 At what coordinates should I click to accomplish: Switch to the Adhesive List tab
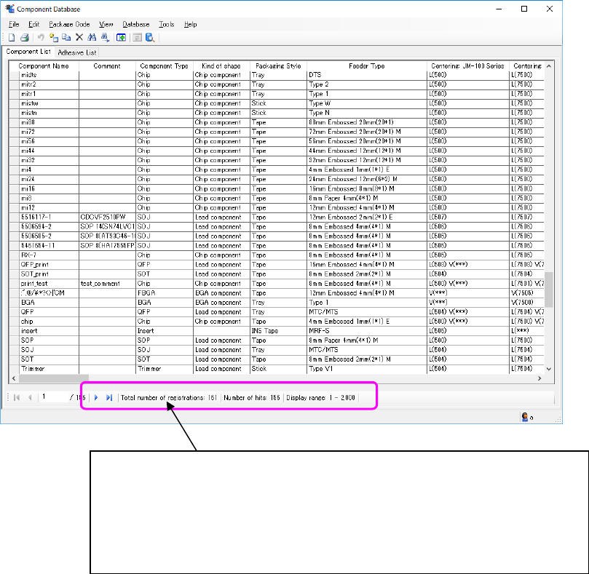[x=77, y=52]
